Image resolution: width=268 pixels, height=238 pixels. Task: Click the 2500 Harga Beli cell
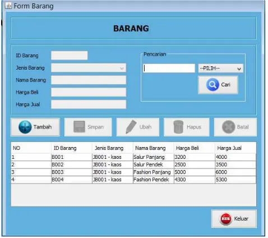point(195,164)
